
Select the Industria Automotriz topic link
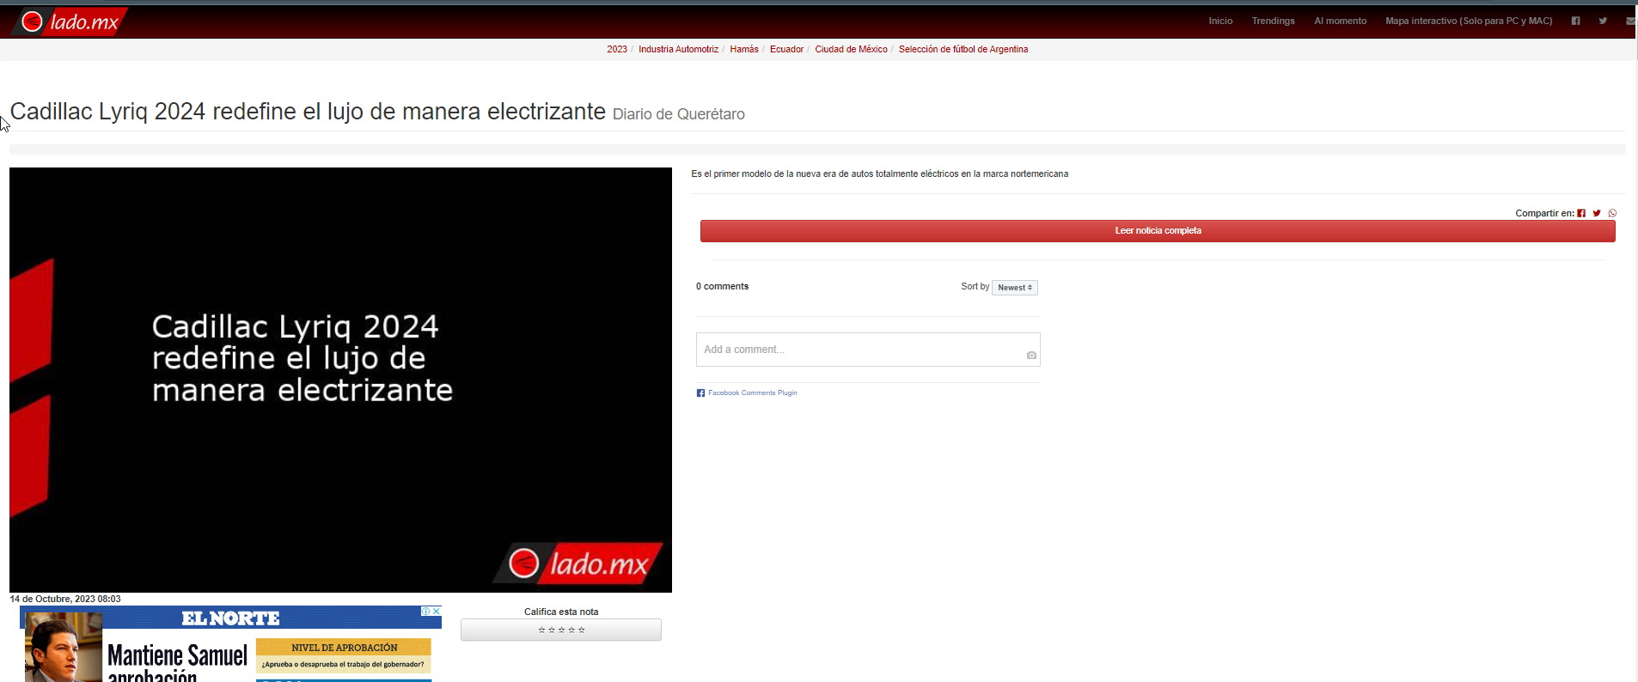[x=678, y=49]
